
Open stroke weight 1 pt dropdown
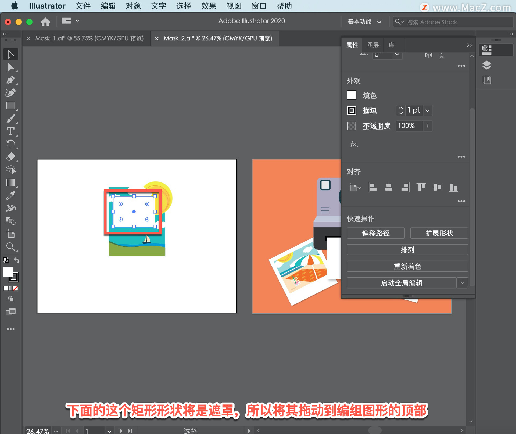coord(427,110)
